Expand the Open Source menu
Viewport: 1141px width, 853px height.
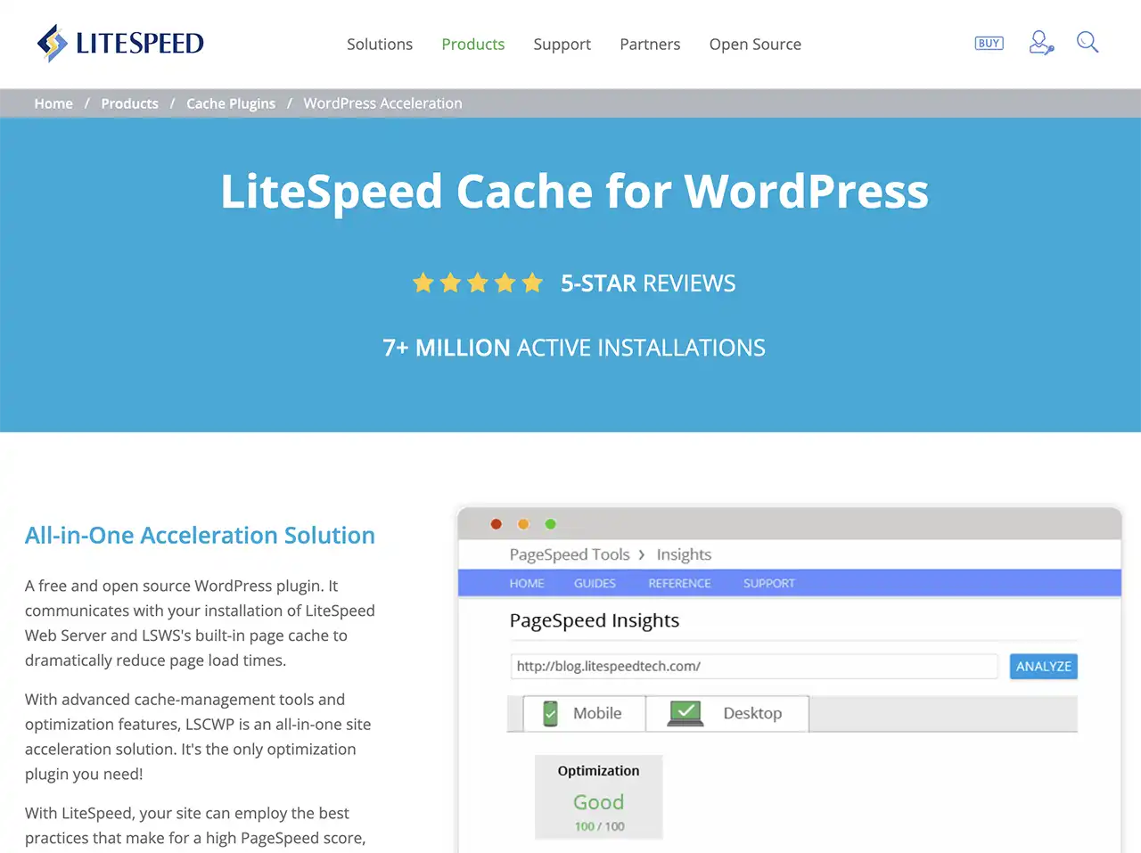tap(754, 44)
